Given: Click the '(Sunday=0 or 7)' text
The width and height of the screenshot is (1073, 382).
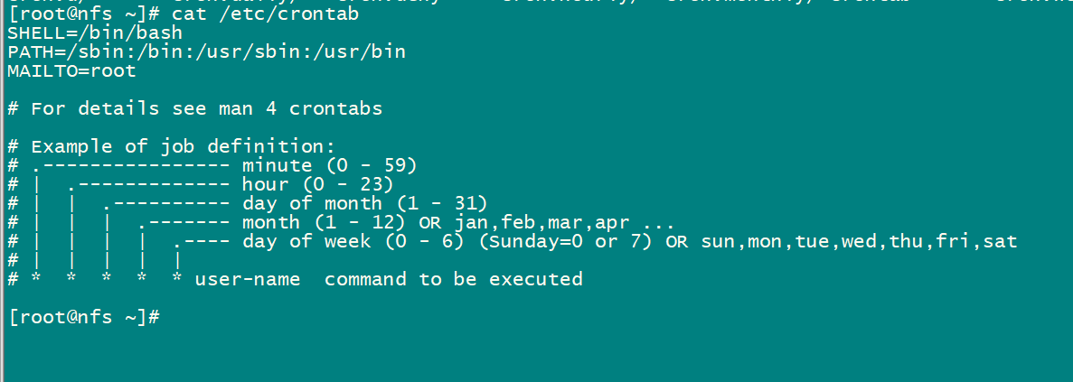Looking at the screenshot, I should click(567, 241).
